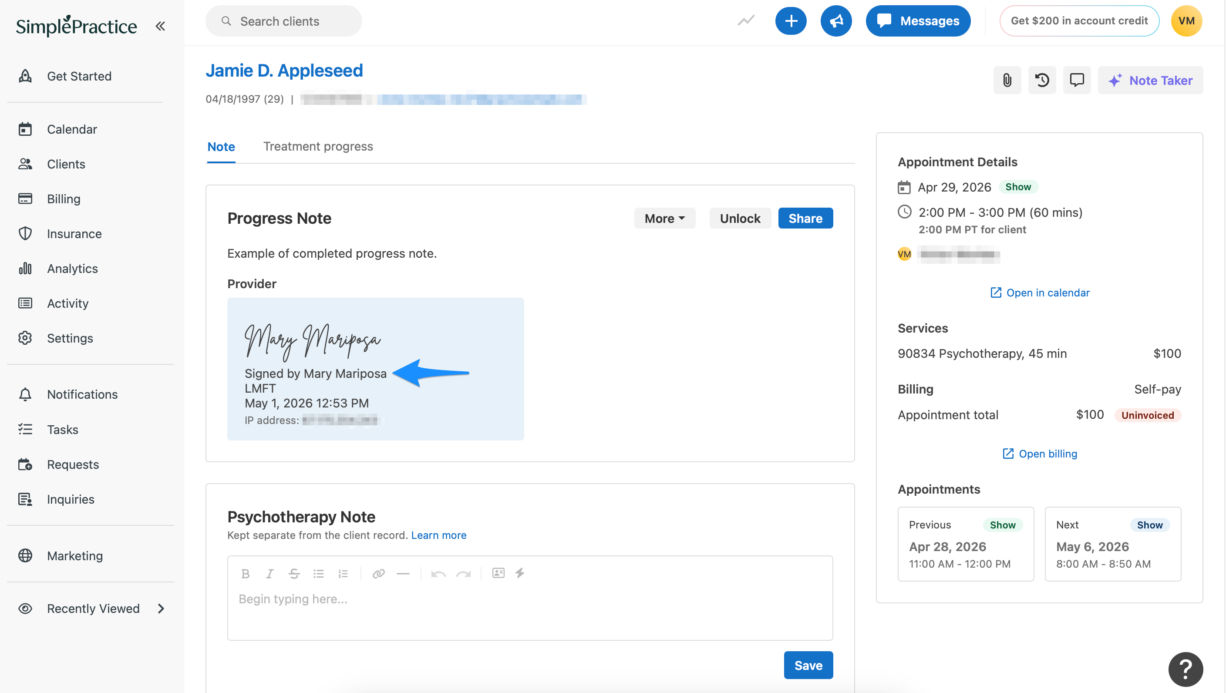The image size is (1226, 693).
Task: Click Get $200 in account credit
Action: (x=1079, y=20)
